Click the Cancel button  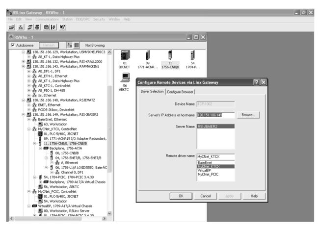pos(206,196)
